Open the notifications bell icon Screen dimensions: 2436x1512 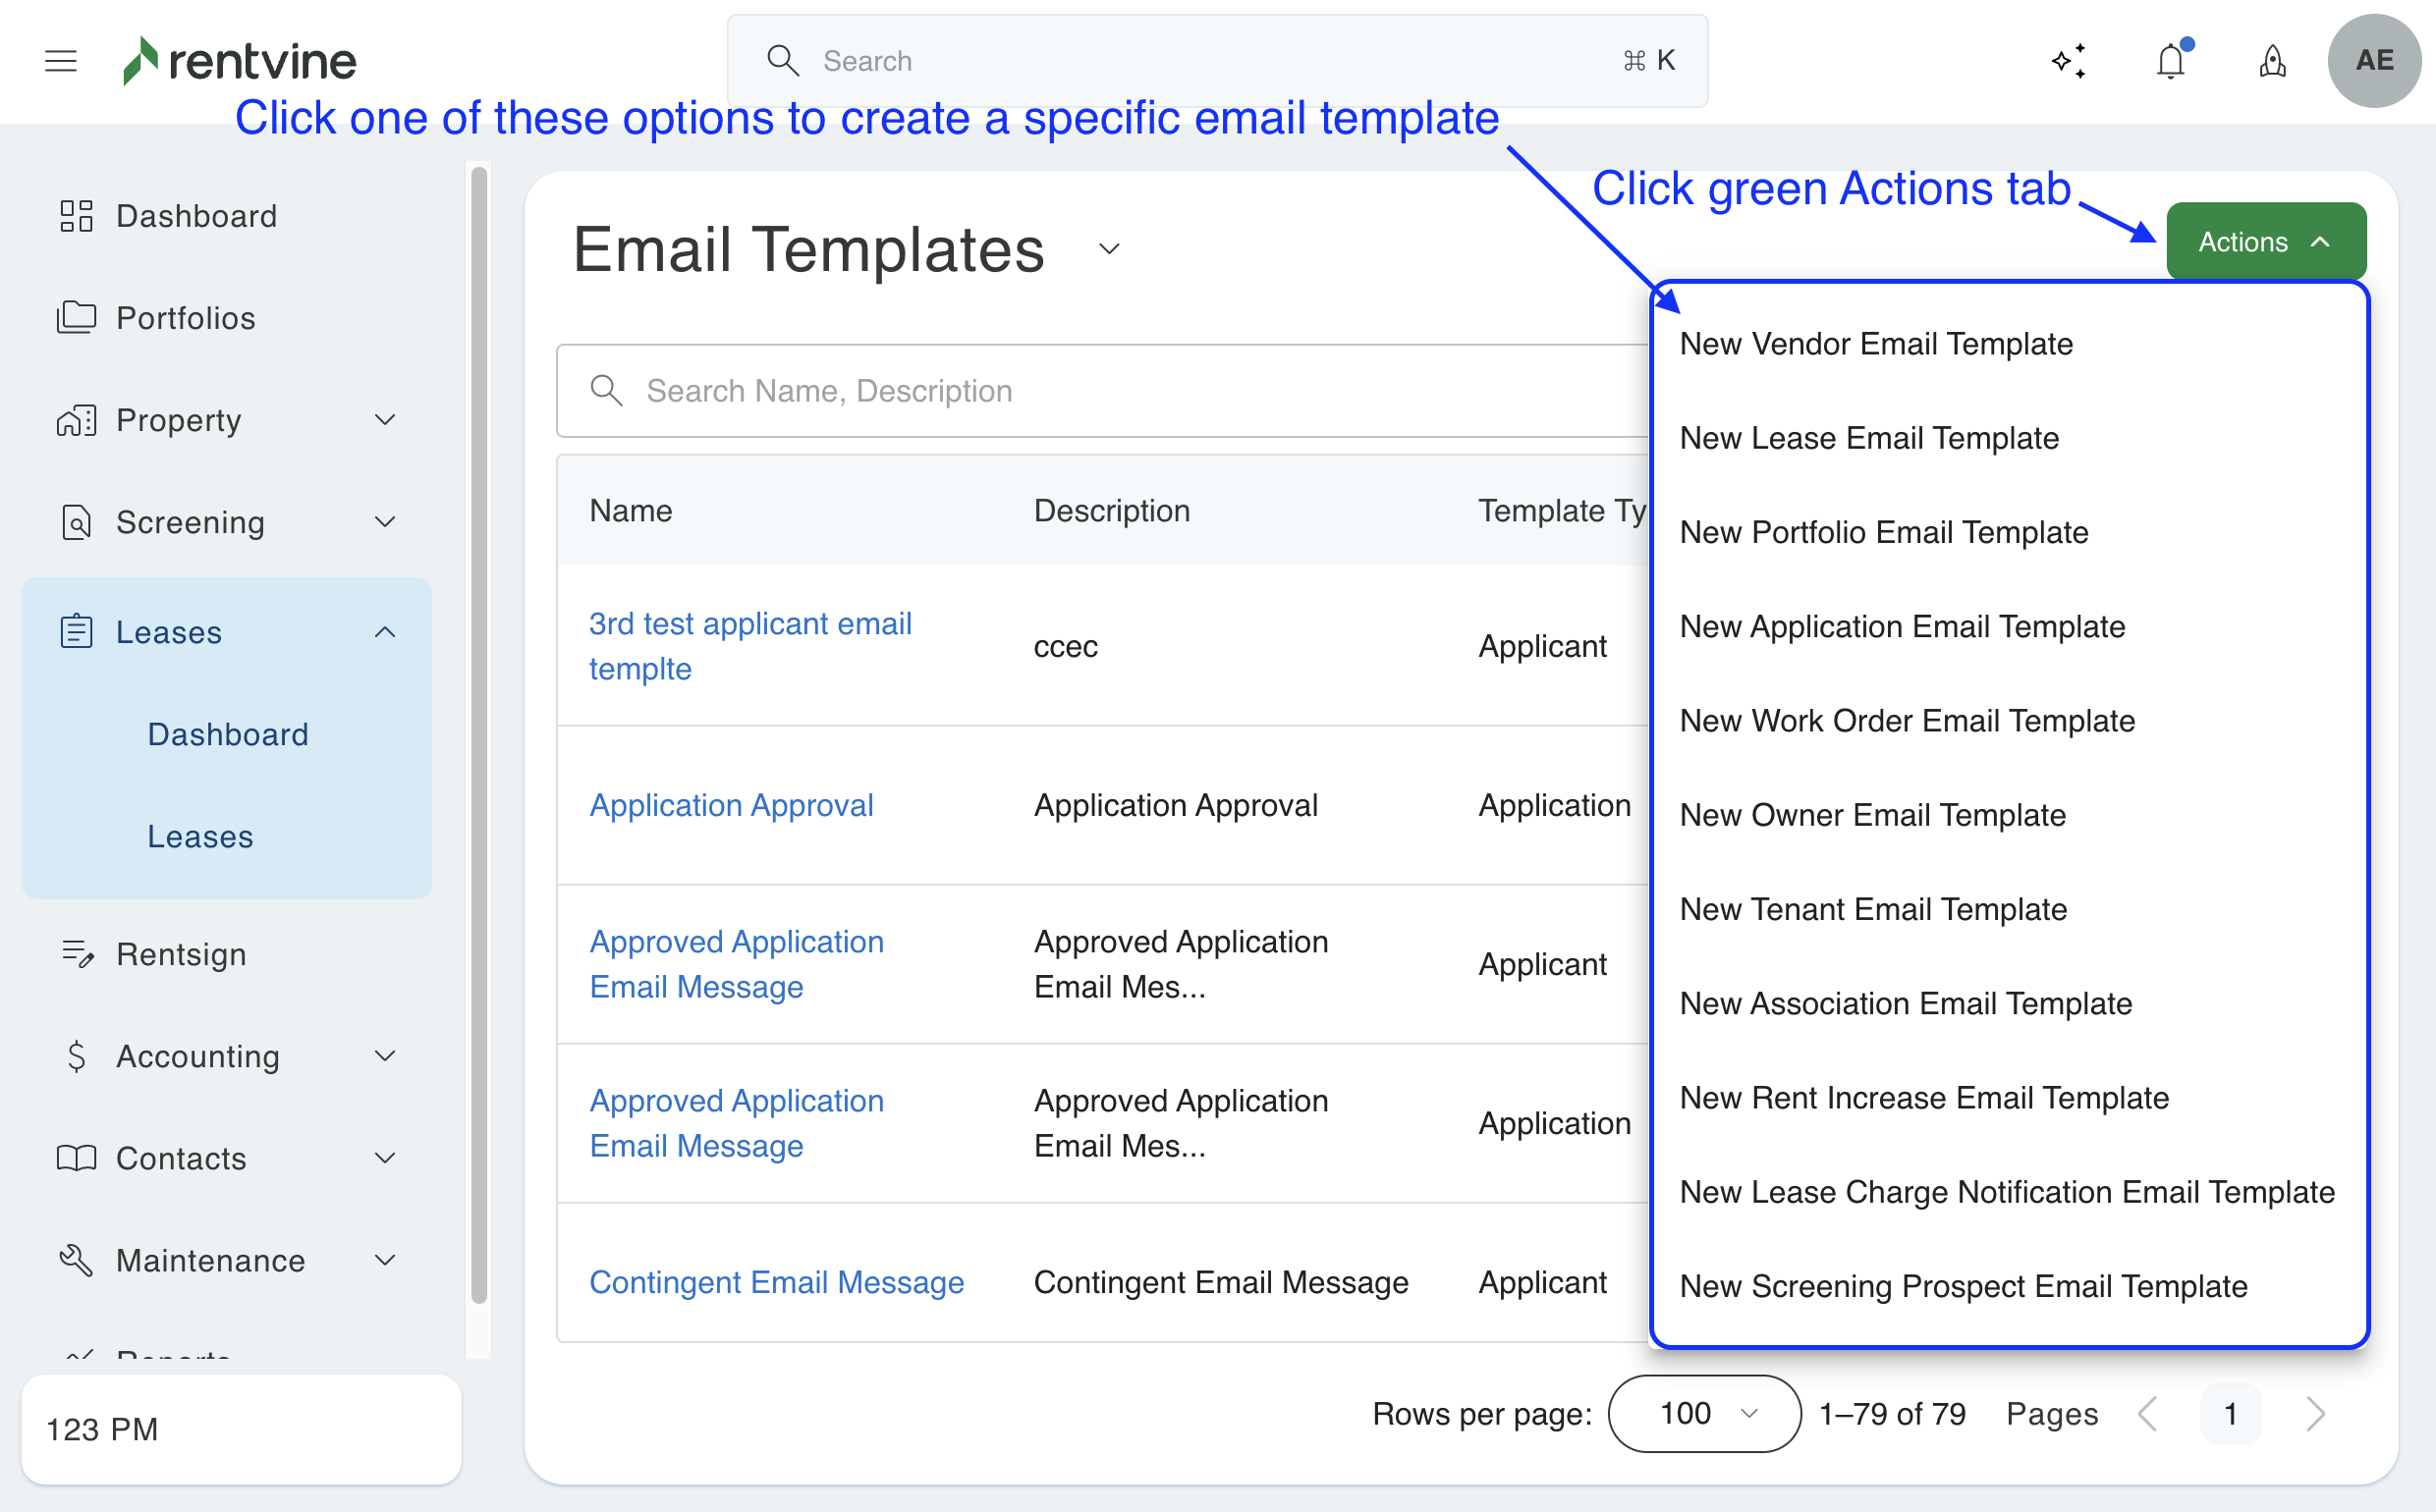[x=2170, y=61]
